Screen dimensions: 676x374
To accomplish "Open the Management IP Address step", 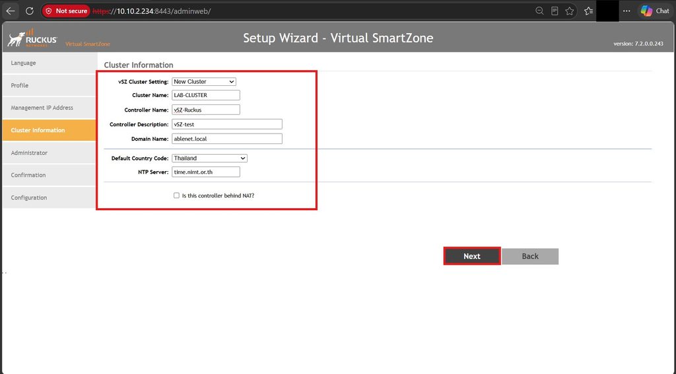I will point(49,108).
